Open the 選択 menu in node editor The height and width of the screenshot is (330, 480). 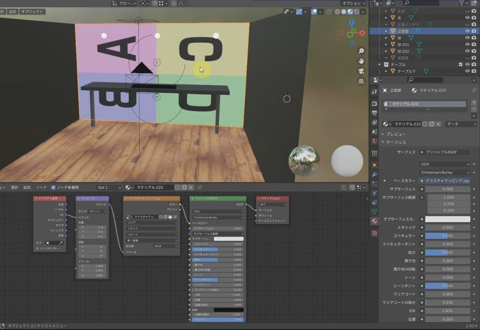click(x=14, y=187)
